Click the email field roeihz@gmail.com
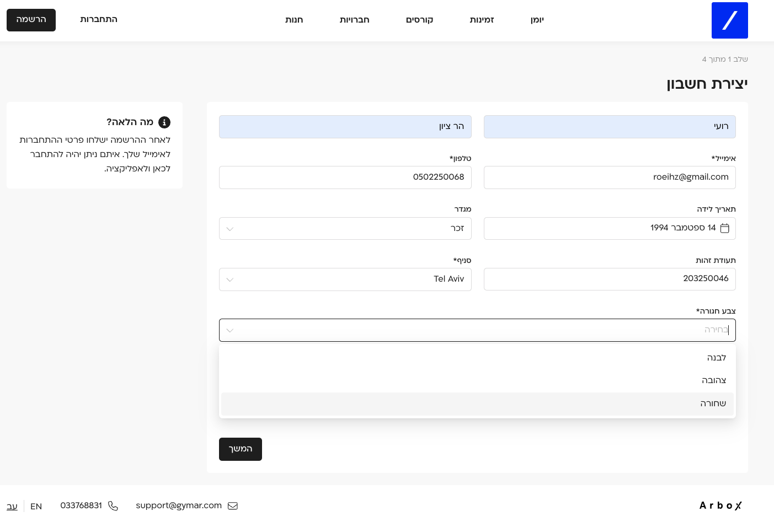This screenshot has height=522, width=774. (610, 177)
